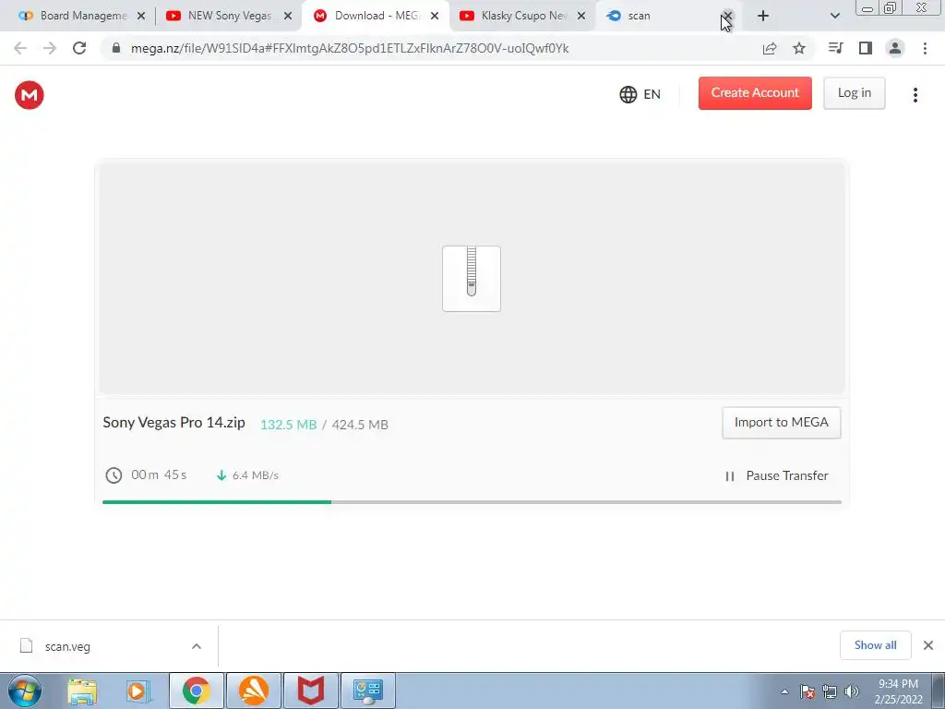Image resolution: width=945 pixels, height=709 pixels.
Task: Open MEGA page three-dot menu
Action: click(x=915, y=95)
